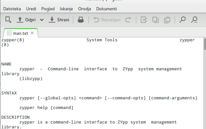Open the Uredi menu
Image resolution: width=206 pixels, height=129 pixels.
(31, 9)
